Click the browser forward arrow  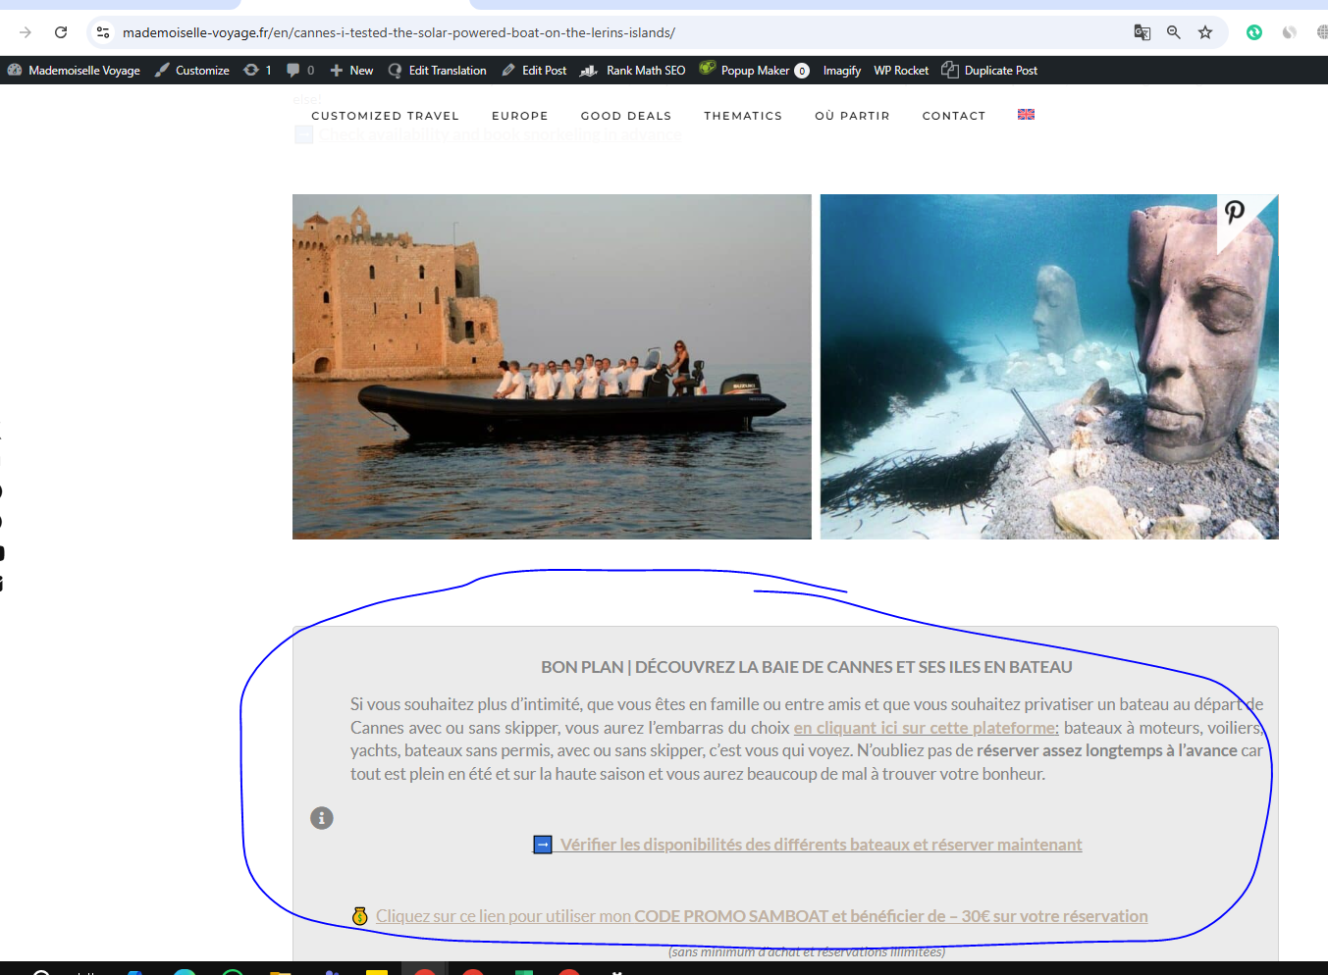[26, 32]
